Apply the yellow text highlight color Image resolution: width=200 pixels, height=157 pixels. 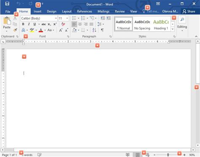point(32,30)
